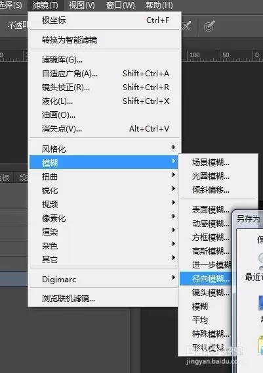Screen dimensions: 263x373
Task: Select 镜头模糊... blur
Action: pos(206,293)
